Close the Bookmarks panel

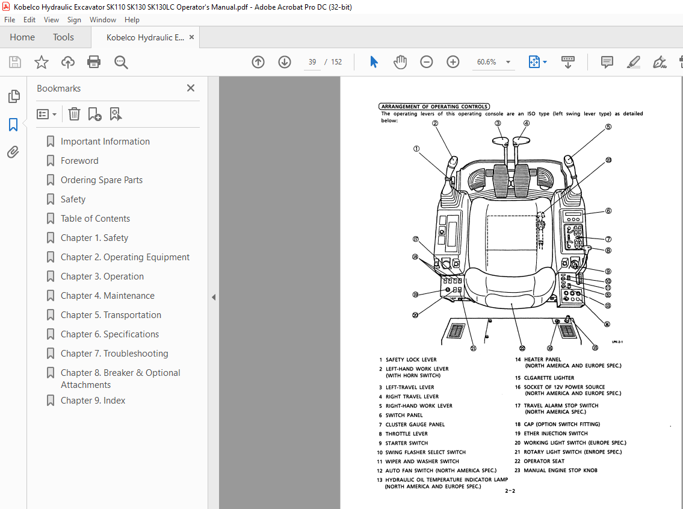pos(190,88)
